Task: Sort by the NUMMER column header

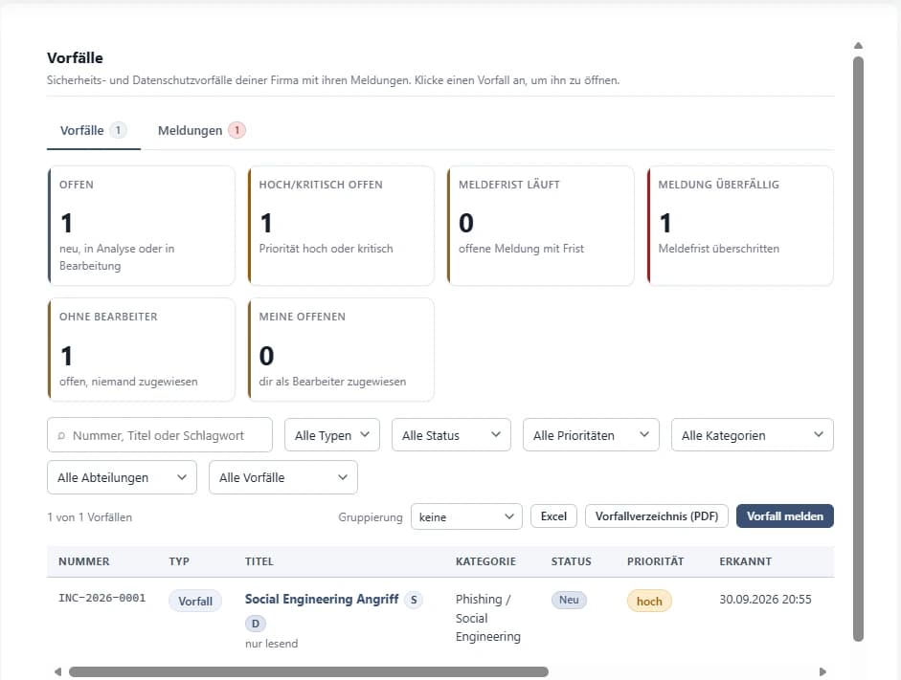Action: (84, 561)
